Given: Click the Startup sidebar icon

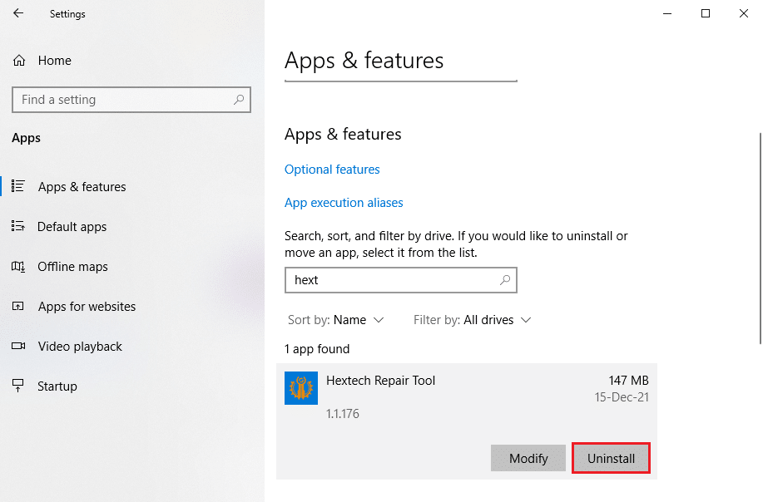Looking at the screenshot, I should point(18,386).
